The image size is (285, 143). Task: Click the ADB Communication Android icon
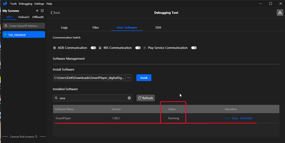coord(54,48)
